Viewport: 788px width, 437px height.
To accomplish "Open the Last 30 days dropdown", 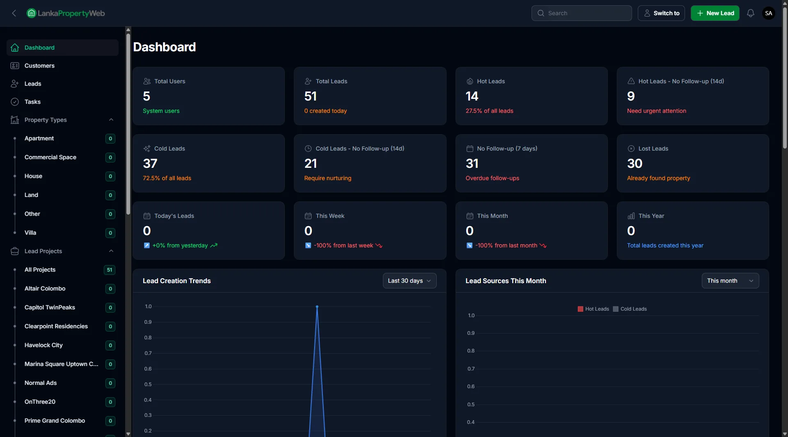I will click(x=409, y=281).
